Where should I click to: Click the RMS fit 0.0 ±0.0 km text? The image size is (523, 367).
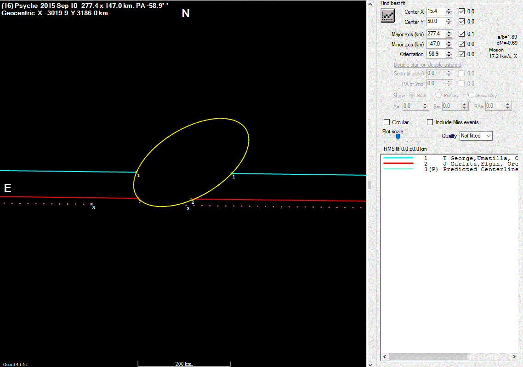[405, 149]
